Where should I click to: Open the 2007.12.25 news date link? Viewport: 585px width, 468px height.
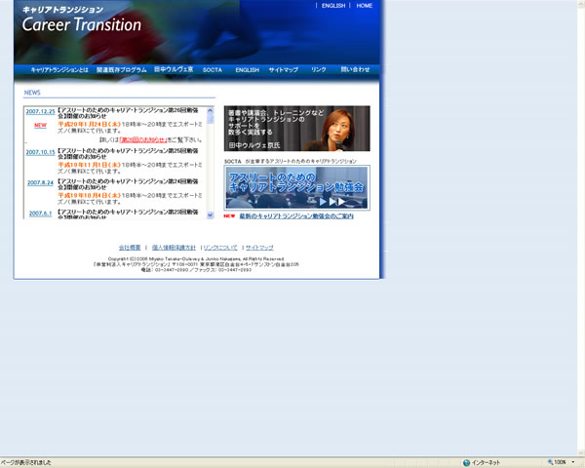pos(40,112)
